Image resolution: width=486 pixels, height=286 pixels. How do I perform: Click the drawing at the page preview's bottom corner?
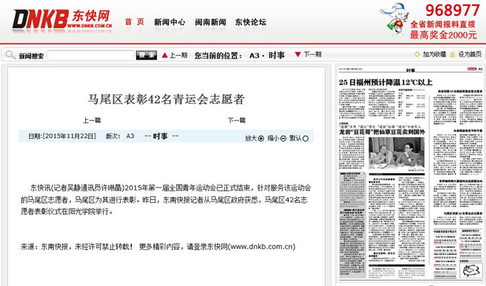click(x=471, y=271)
